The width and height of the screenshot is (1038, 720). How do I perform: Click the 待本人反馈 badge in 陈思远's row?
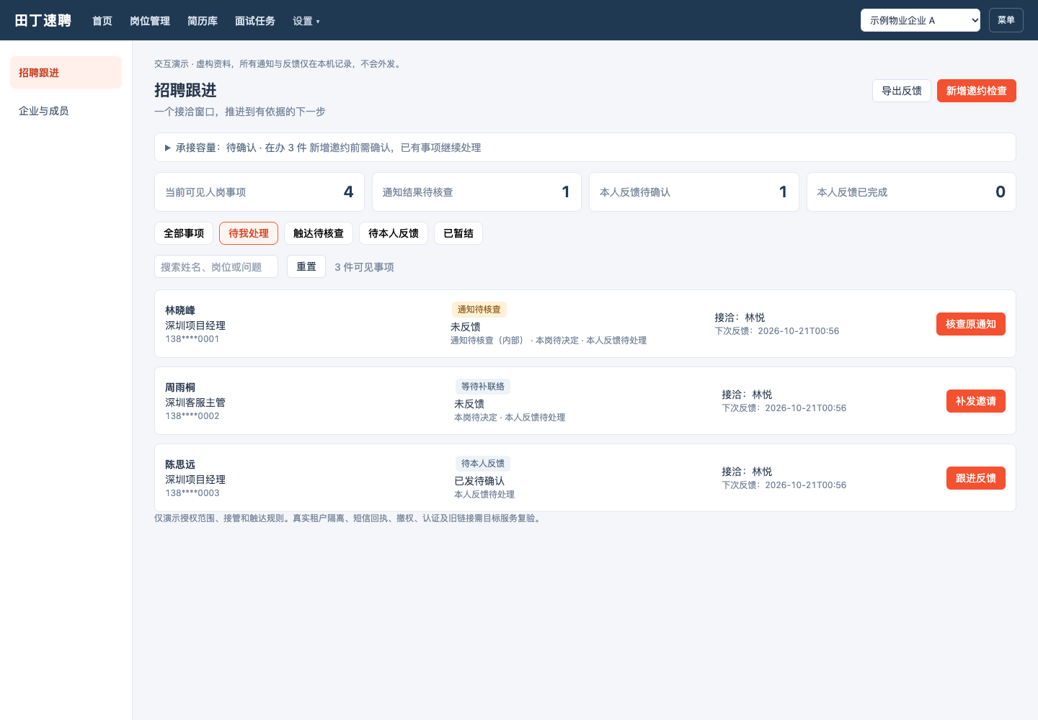coord(483,464)
